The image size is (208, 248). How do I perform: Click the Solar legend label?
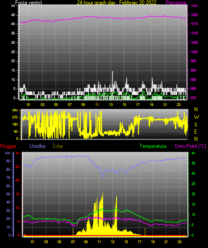coord(58,146)
